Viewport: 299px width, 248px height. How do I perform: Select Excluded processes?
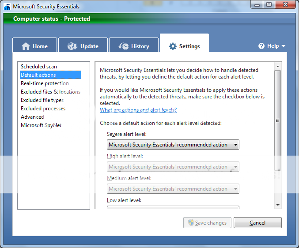click(43, 109)
